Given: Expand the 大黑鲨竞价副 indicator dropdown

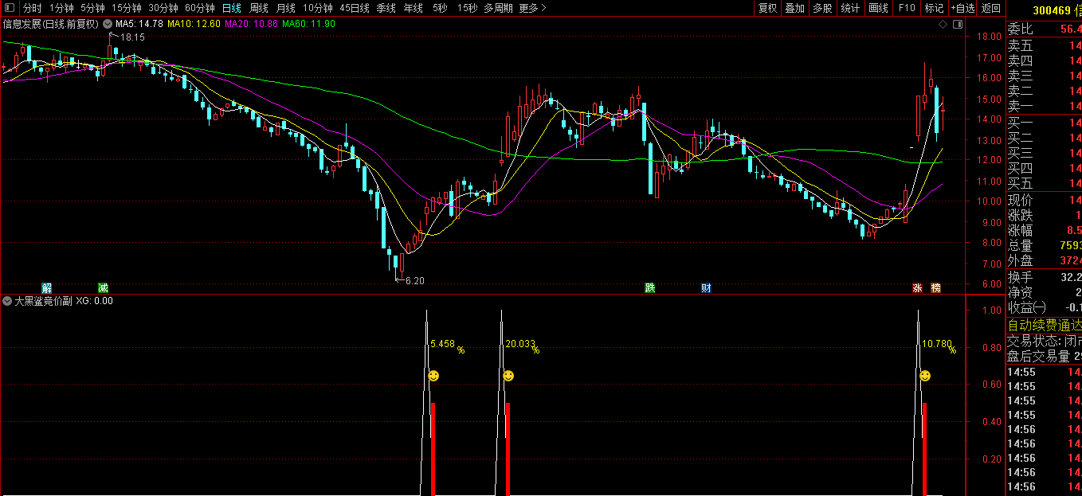Looking at the screenshot, I should 7,301.
